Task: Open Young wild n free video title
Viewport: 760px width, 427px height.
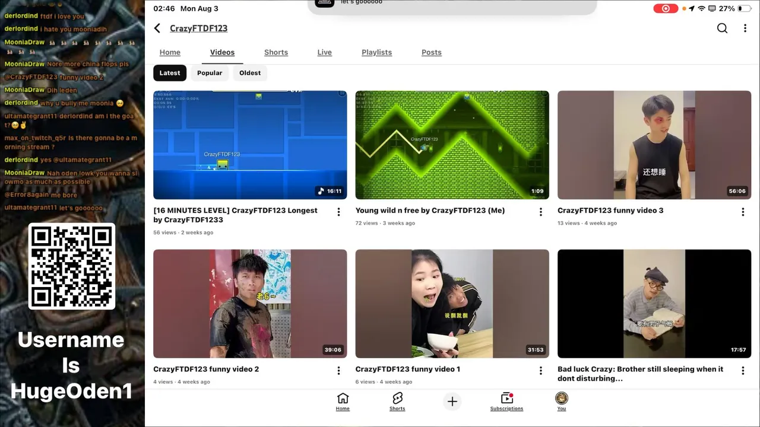Action: coord(430,211)
